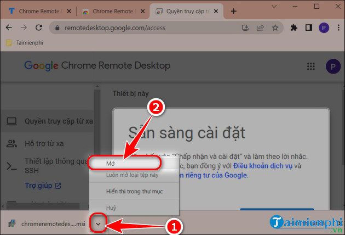
Task: Click the address bar URL
Action: click(115, 28)
